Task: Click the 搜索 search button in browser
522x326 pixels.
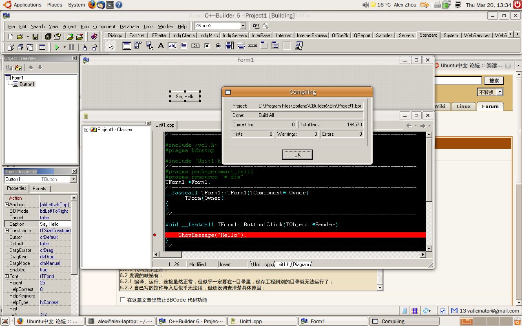Action: [x=494, y=81]
